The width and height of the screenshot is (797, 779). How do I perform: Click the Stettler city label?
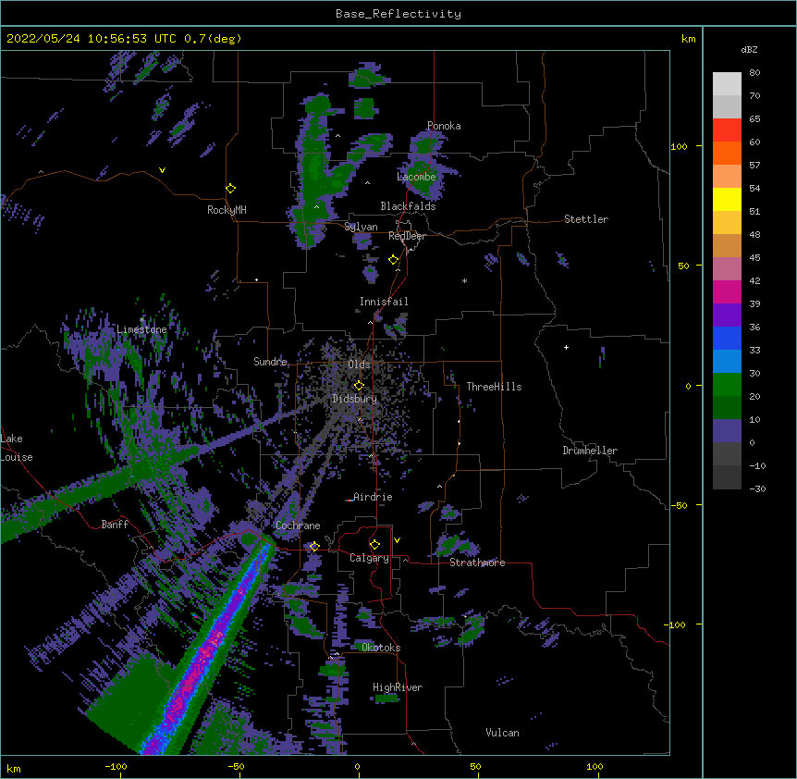click(585, 219)
